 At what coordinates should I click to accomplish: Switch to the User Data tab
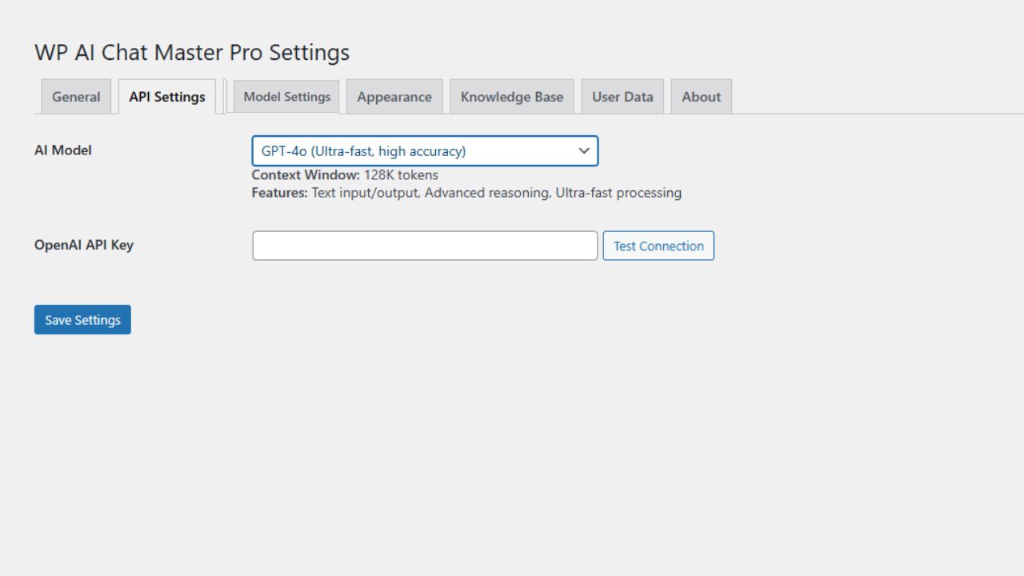pos(622,97)
